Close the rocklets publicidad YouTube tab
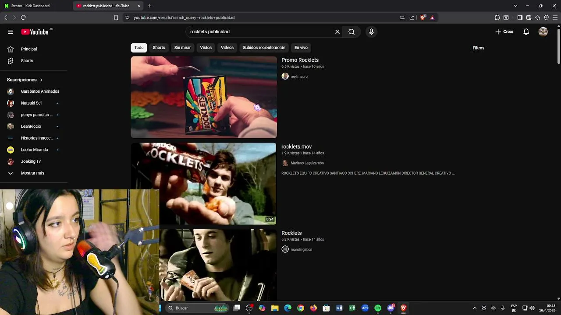Screen dimensions: 561x315 coord(139,6)
